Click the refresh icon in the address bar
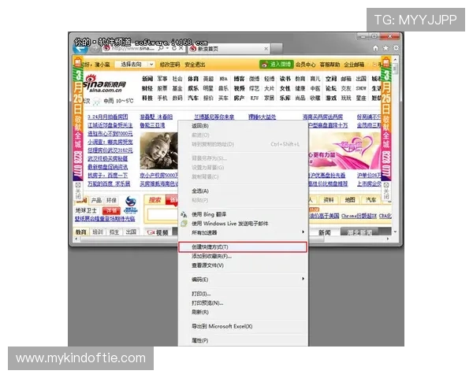Image resolution: width=473 pixels, height=378 pixels. [x=174, y=48]
